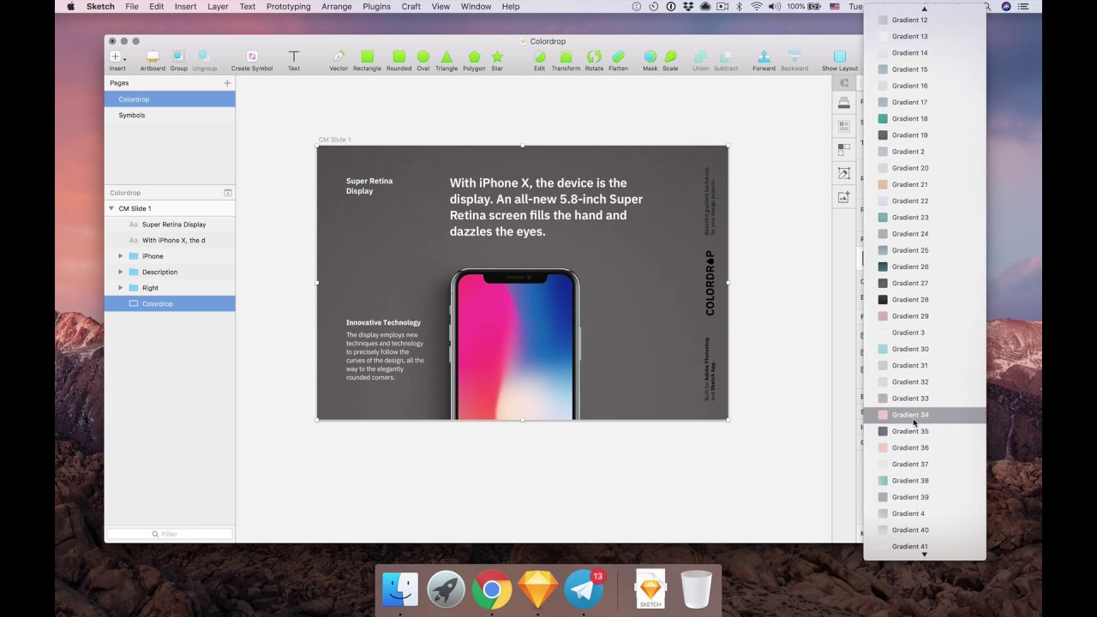Open the Prototyping menu
This screenshot has height=617, width=1097.
click(288, 7)
